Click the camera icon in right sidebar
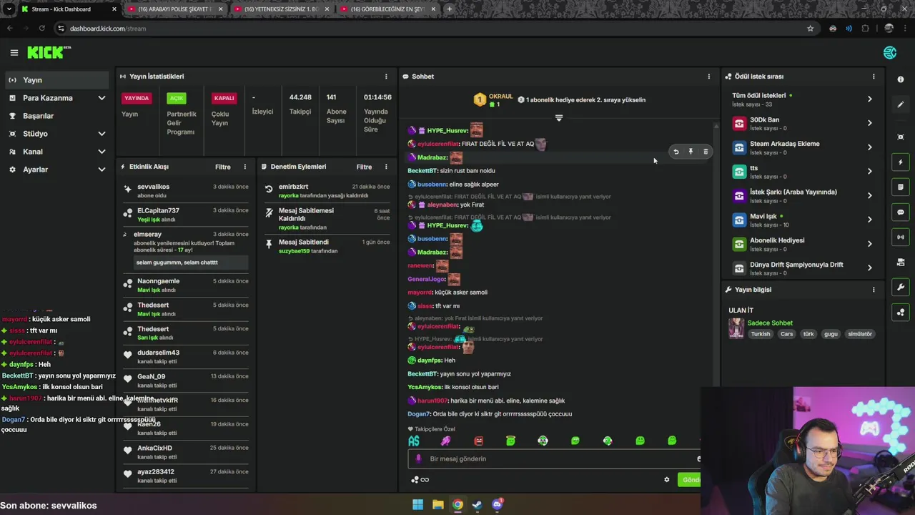 pos(900,262)
